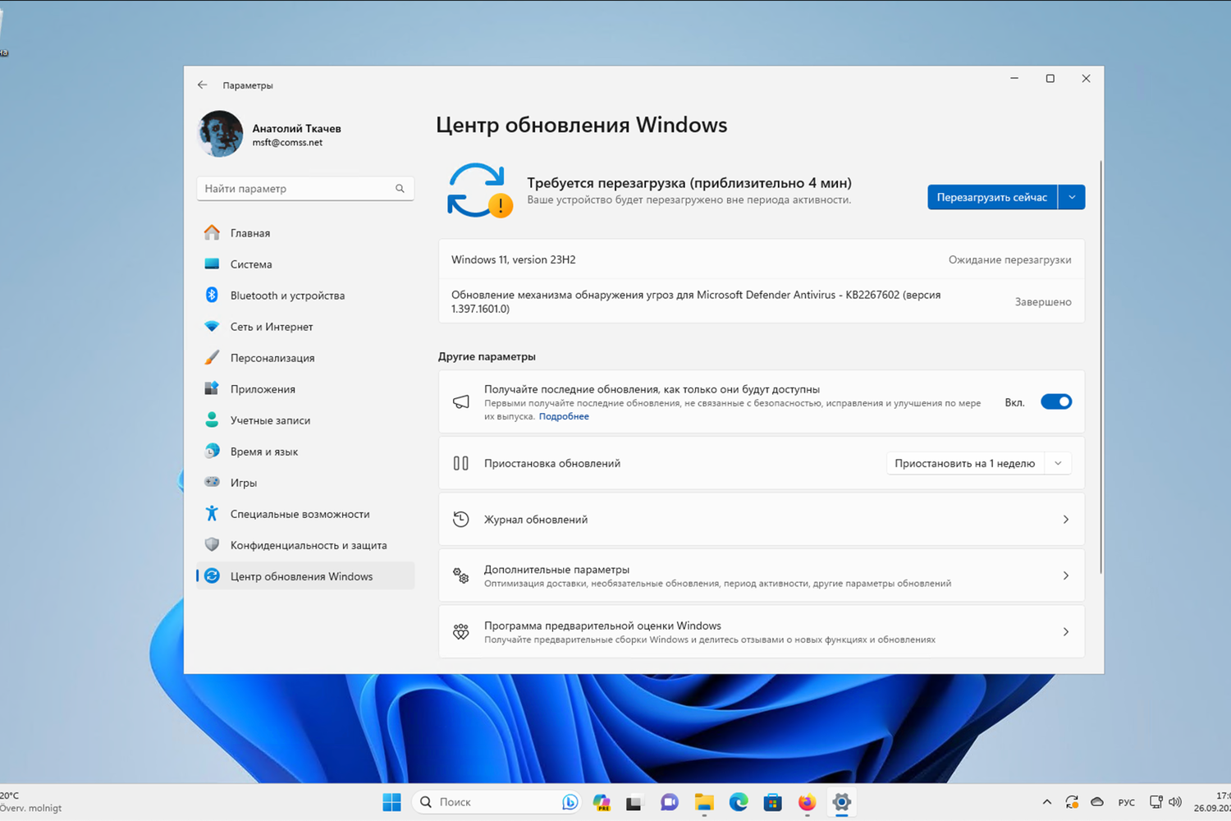
Task: Click the Специальные возможности accessibility icon
Action: point(212,514)
